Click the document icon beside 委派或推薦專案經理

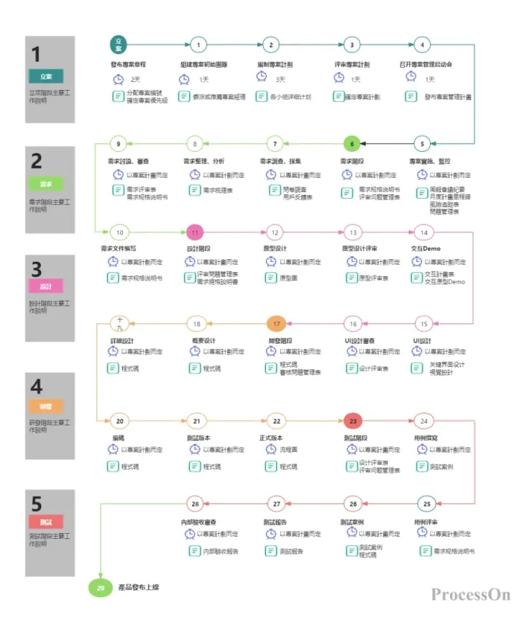tap(184, 96)
